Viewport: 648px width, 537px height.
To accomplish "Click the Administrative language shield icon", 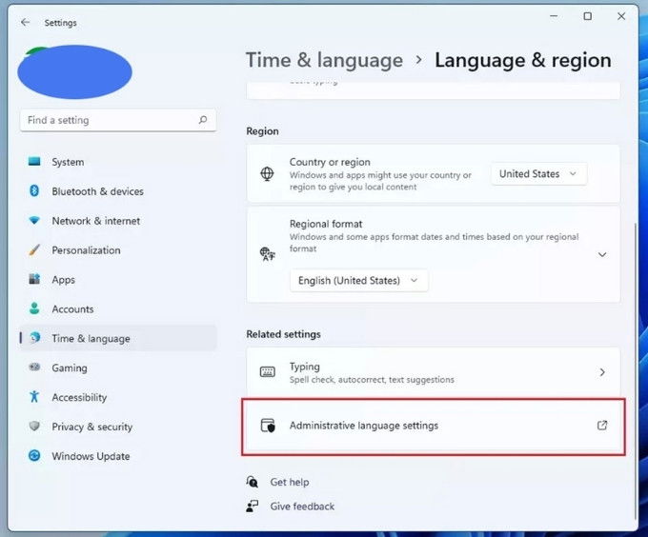I will [268, 426].
